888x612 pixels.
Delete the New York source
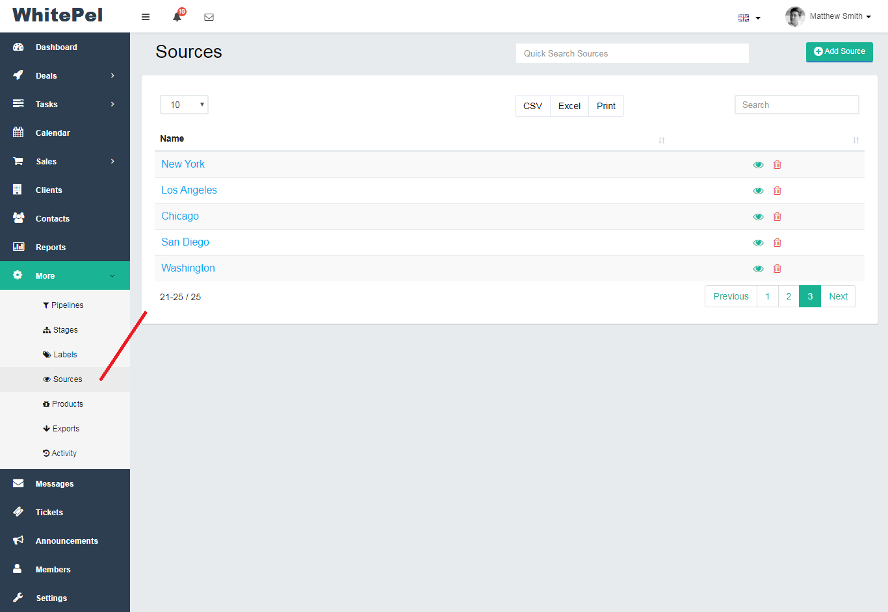777,164
